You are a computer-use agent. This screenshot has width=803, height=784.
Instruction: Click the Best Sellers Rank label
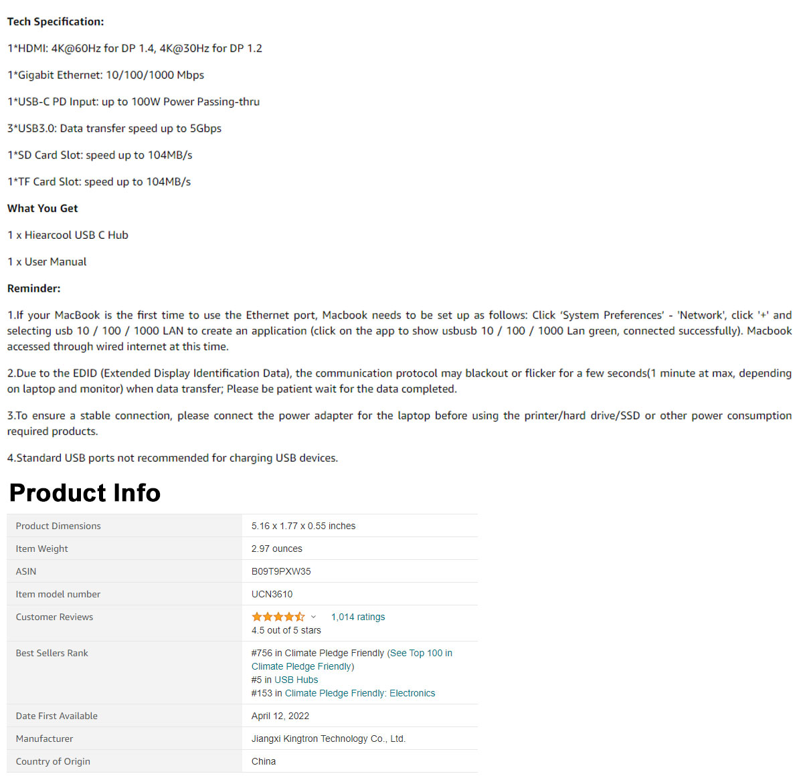pos(52,653)
